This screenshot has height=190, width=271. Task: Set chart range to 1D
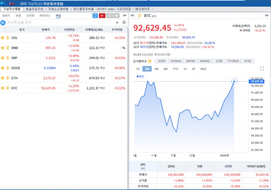(x=138, y=69)
